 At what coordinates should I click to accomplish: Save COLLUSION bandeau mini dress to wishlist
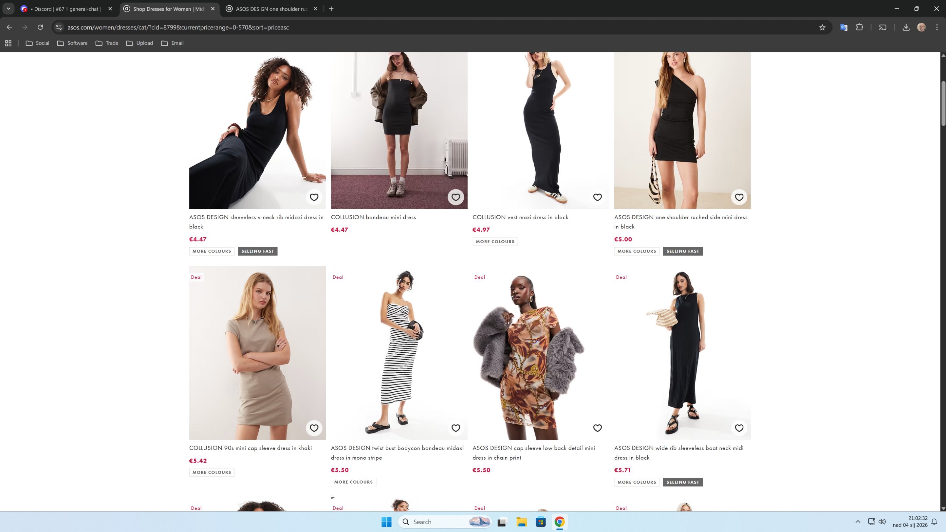(x=455, y=197)
